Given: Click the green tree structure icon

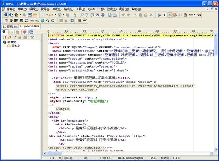Looking at the screenshot, I should (x=75, y=15).
